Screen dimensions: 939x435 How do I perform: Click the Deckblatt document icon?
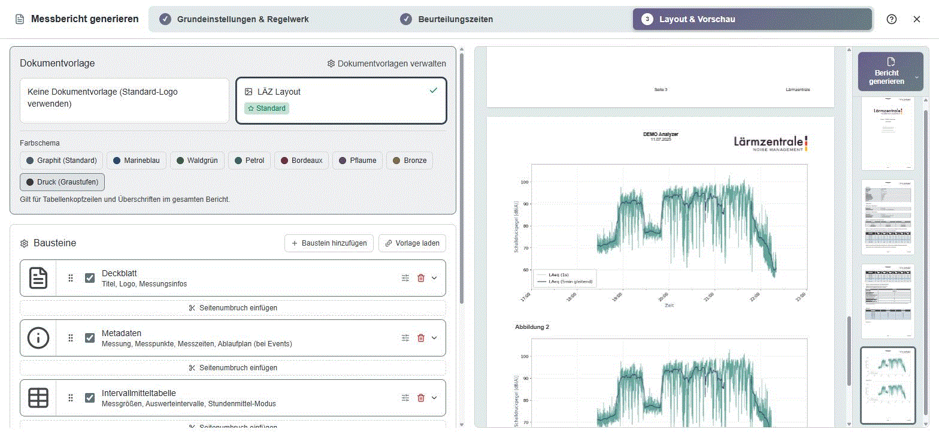tap(38, 278)
